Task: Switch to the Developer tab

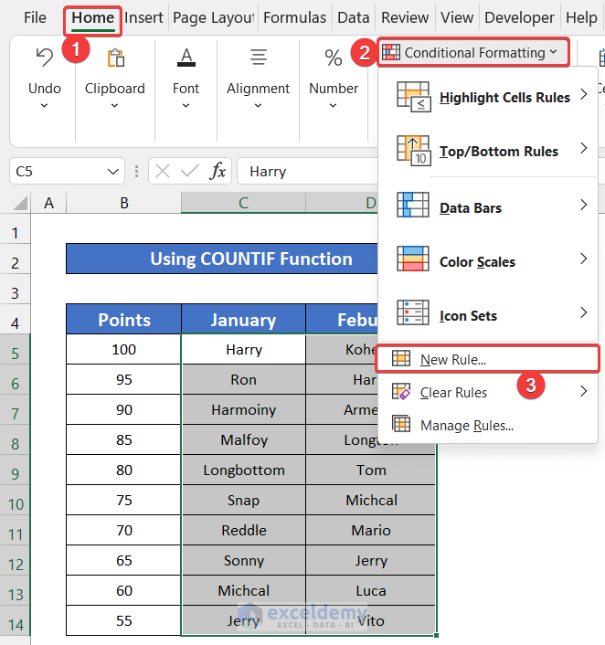Action: pos(519,17)
